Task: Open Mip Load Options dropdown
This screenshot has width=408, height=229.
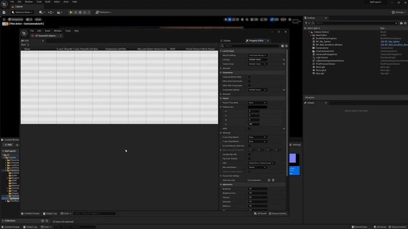Action: [x=258, y=167]
